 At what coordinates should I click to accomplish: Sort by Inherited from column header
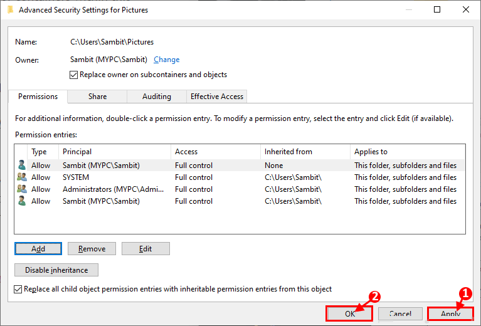click(x=305, y=152)
